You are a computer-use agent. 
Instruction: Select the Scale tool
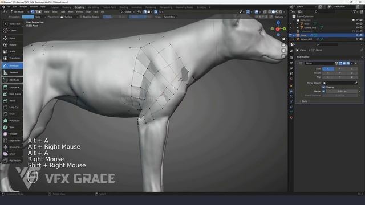(12, 51)
